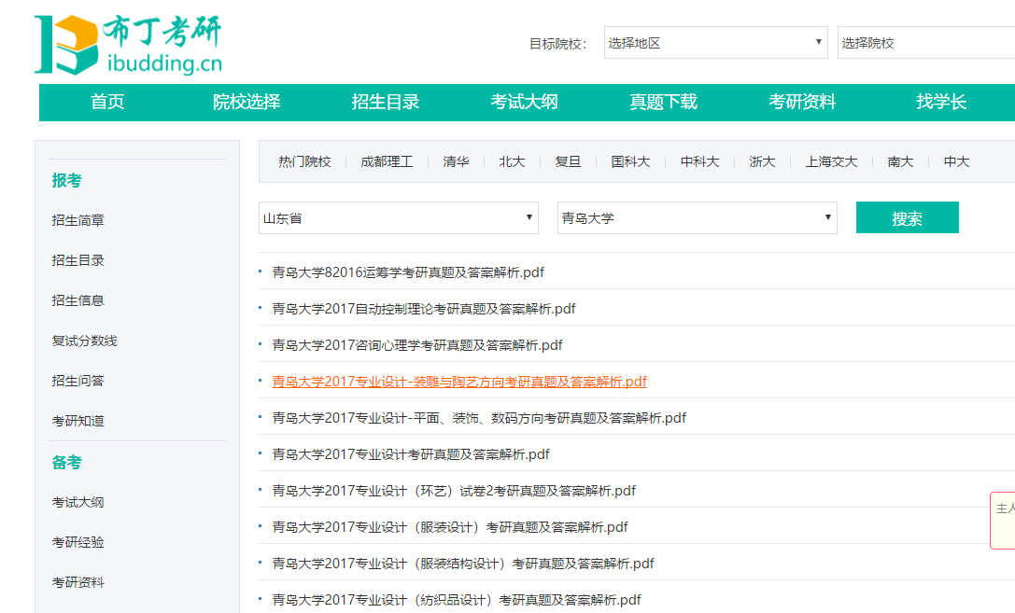Open 专业设计（纺织品设计）pdf link

tap(457, 600)
